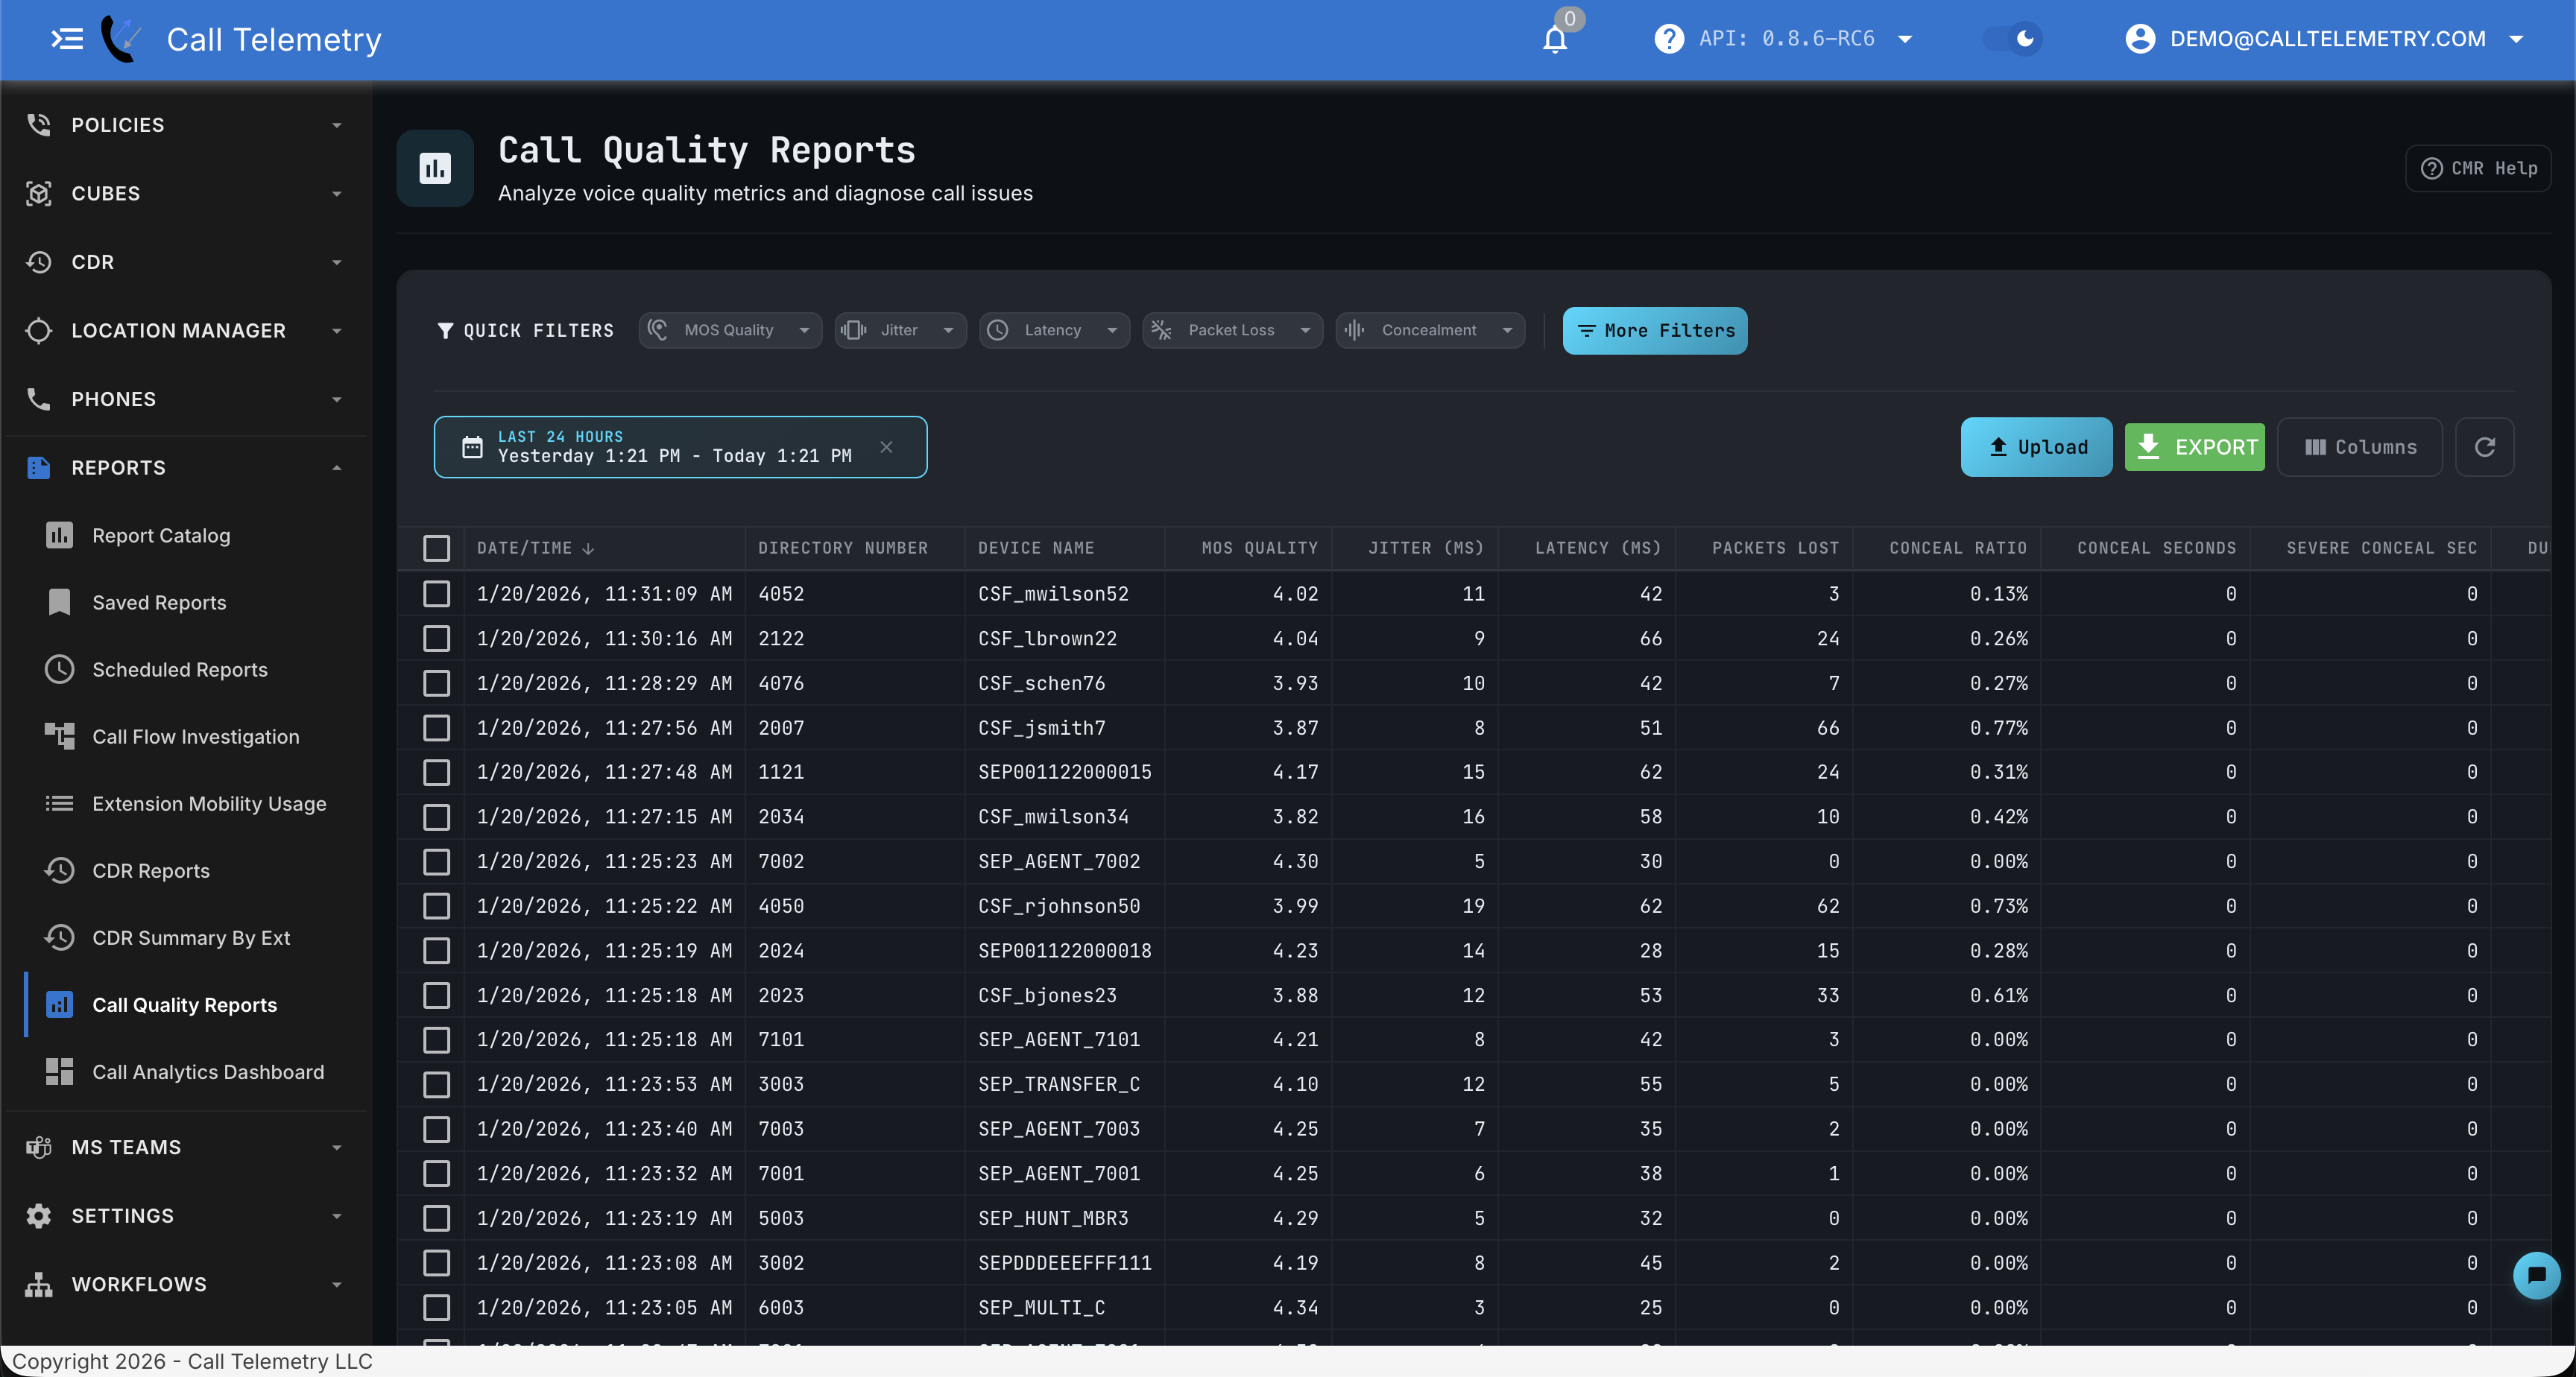The height and width of the screenshot is (1377, 2576).
Task: Toggle the dark mode switch
Action: click(2012, 39)
